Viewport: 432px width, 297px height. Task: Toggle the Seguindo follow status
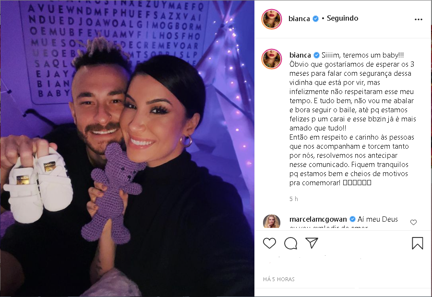click(342, 18)
